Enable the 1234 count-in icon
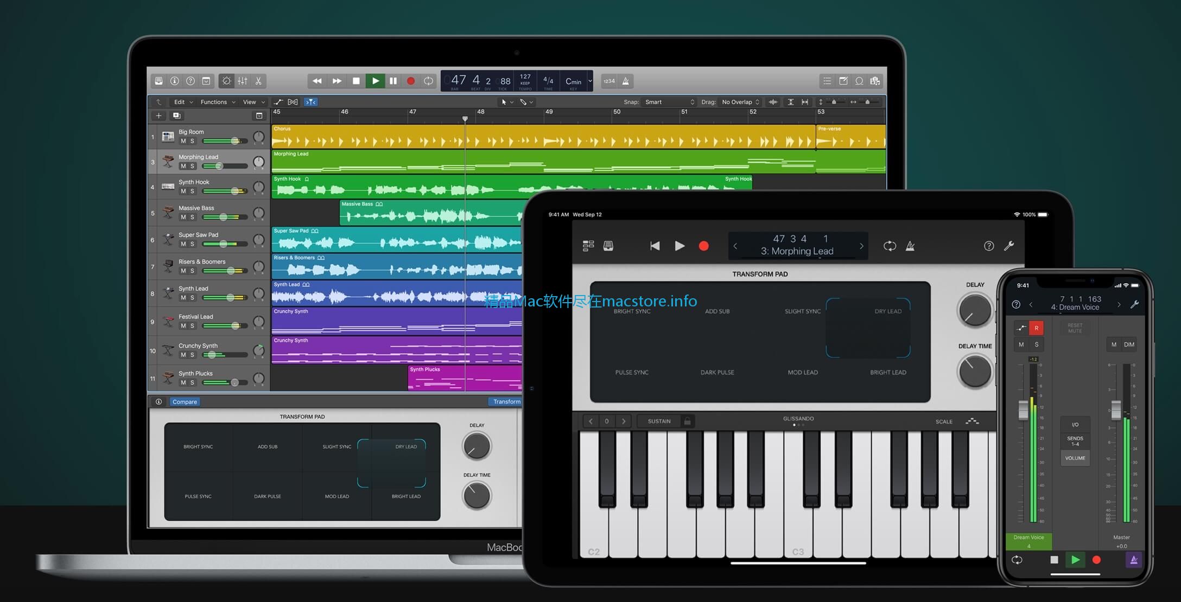This screenshot has height=602, width=1181. click(x=610, y=81)
